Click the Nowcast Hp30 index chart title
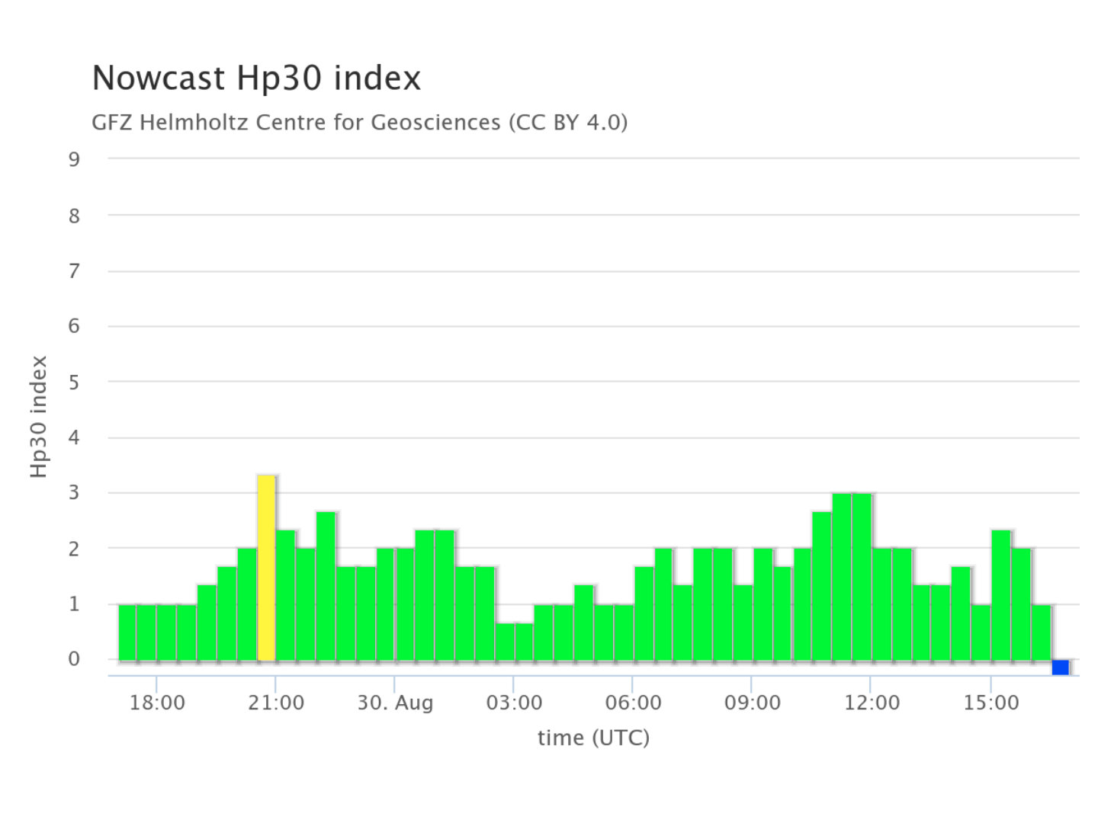The height and width of the screenshot is (823, 1098). coord(256,78)
